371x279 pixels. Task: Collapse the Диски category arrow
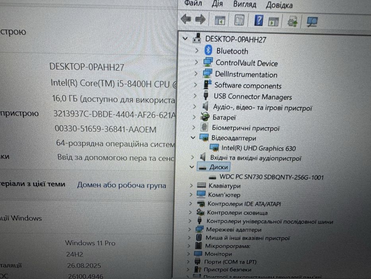click(192, 167)
